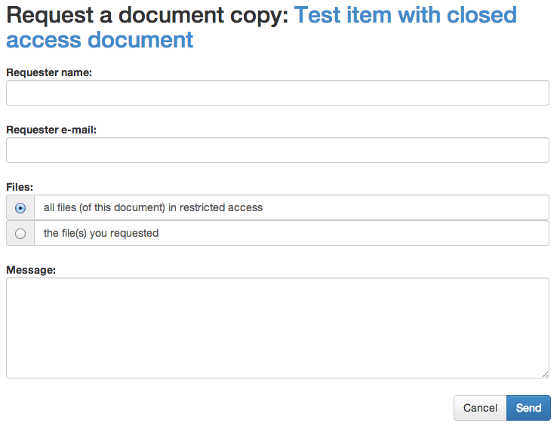This screenshot has width=560, height=429.
Task: Grab the Message textarea resize handle
Action: [545, 374]
